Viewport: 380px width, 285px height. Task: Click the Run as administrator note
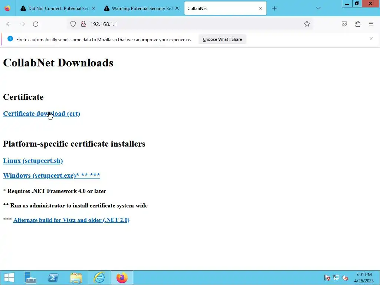(x=75, y=206)
